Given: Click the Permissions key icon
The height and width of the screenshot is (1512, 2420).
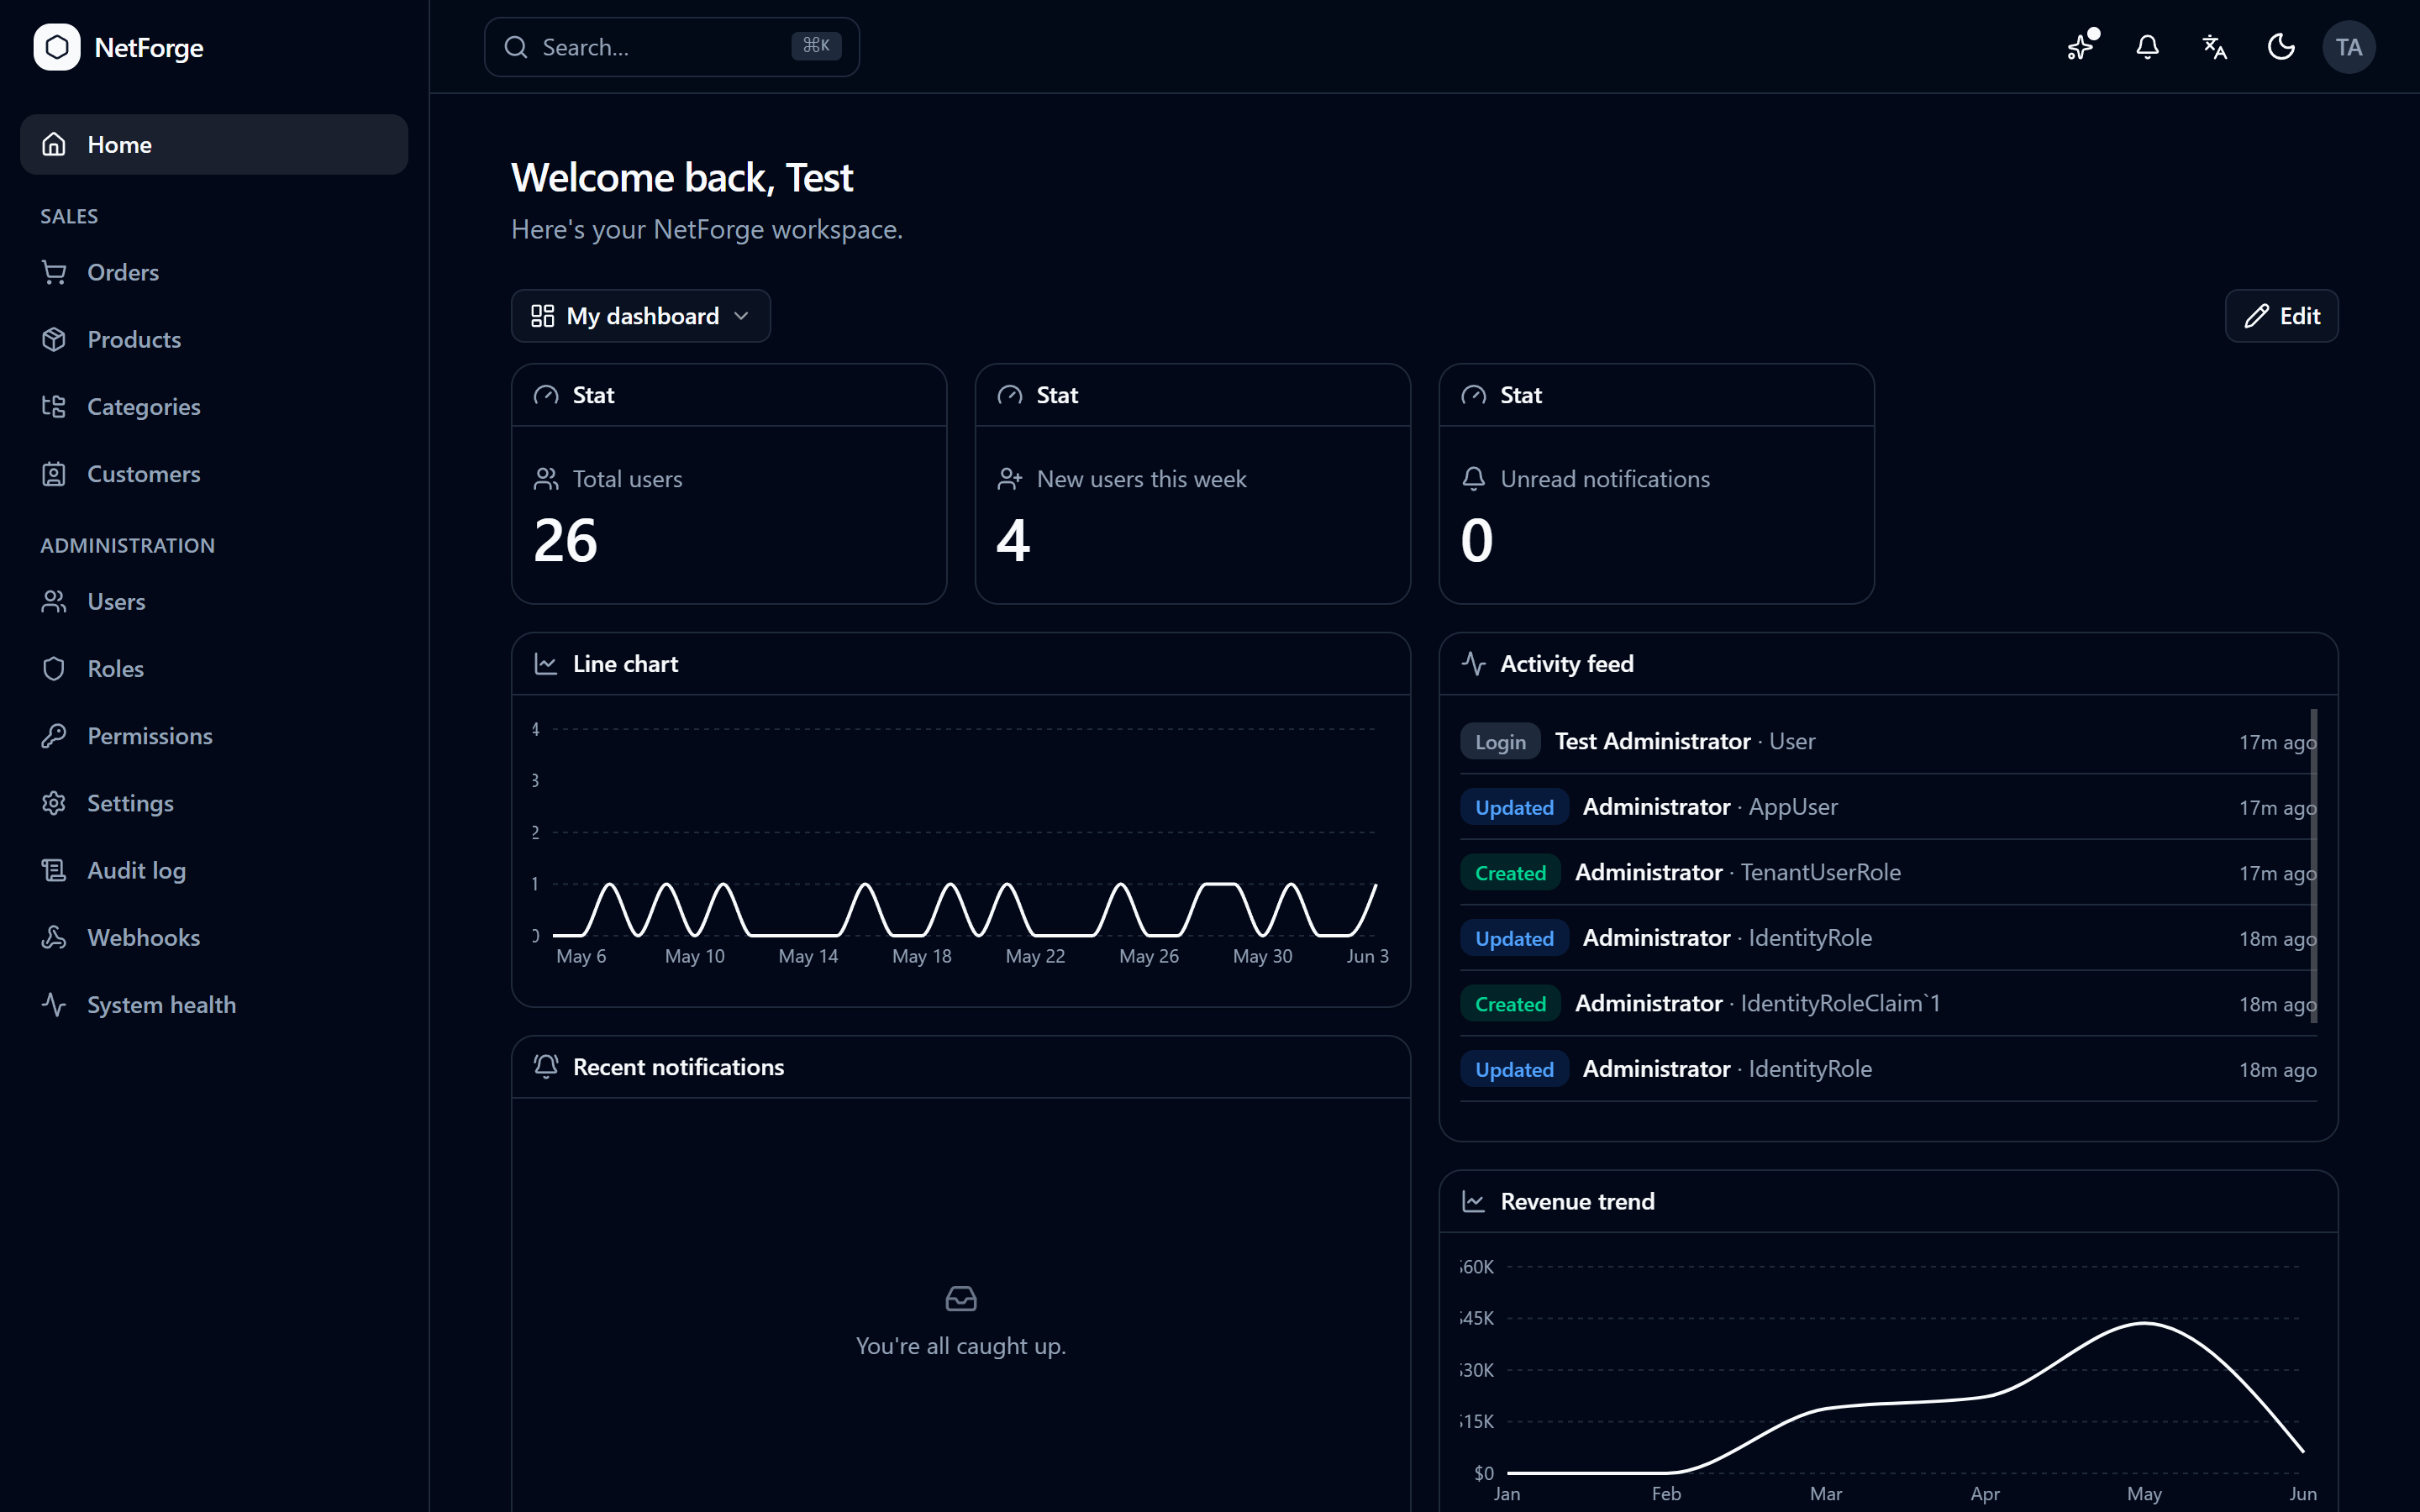Looking at the screenshot, I should 54,736.
